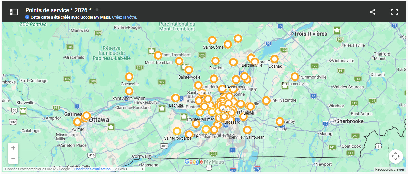Viewport: 409px width, 174px height.
Task: Select the Iberville / Saint-Jean marker
Action: click(x=247, y=130)
